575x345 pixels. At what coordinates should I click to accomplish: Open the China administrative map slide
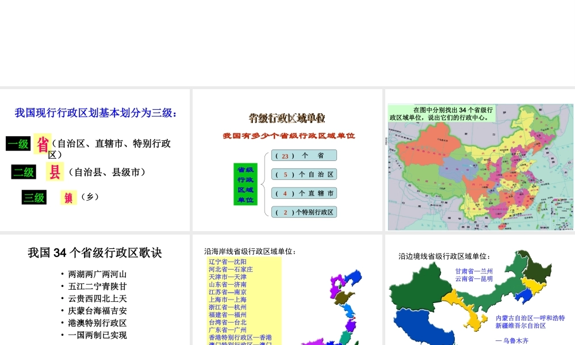coord(480,160)
